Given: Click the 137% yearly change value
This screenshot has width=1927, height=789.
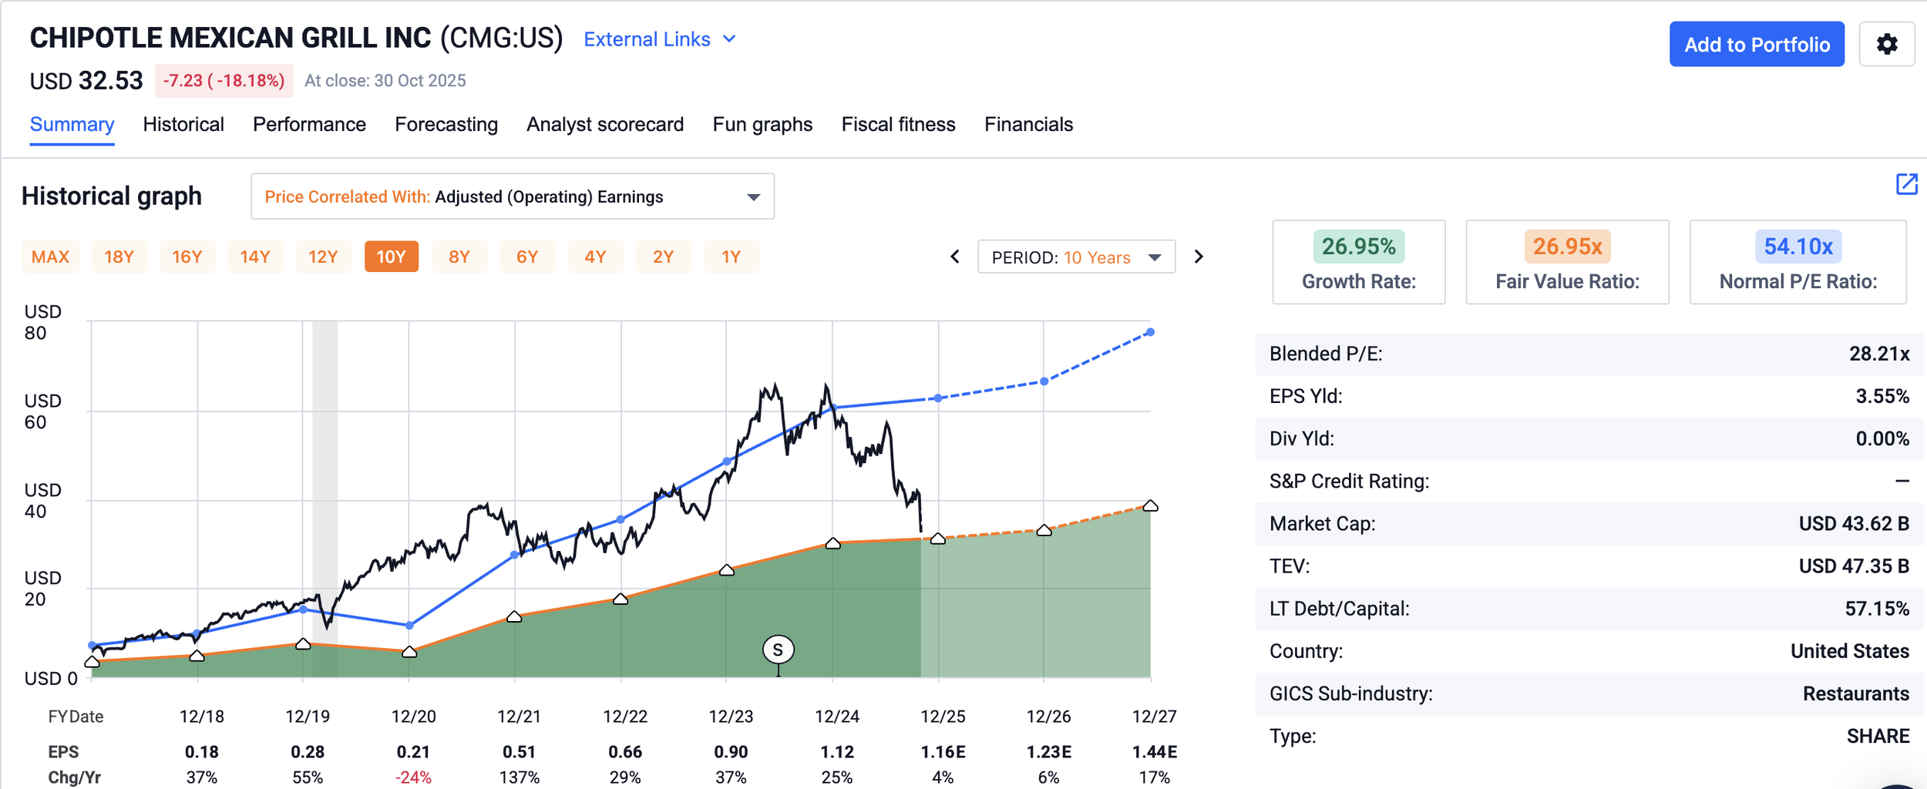Looking at the screenshot, I should point(519,777).
